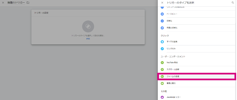Open the 詳細 link in trigger settings
Viewport: 237px width, 100px height.
tap(88, 39)
